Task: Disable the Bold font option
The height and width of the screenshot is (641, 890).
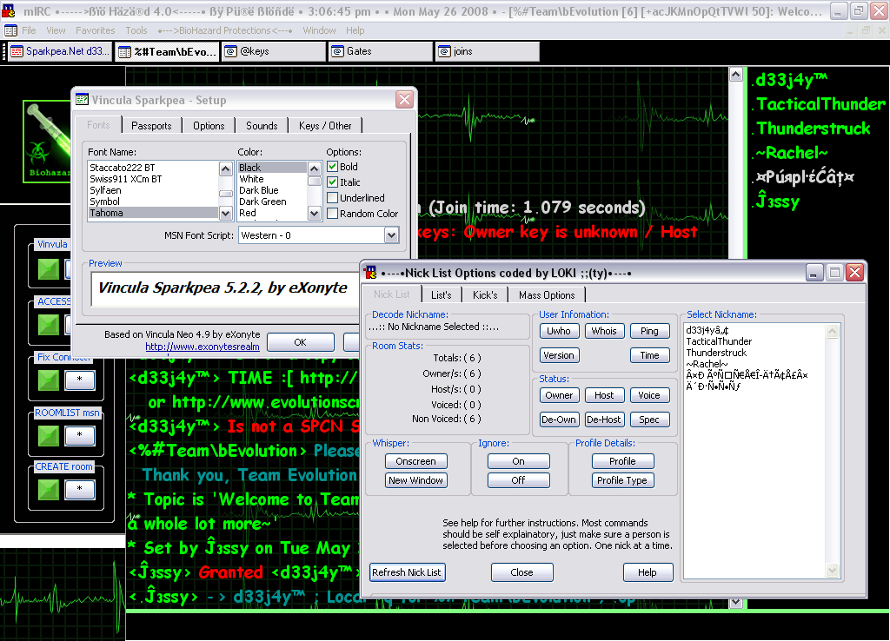Action: tap(333, 167)
